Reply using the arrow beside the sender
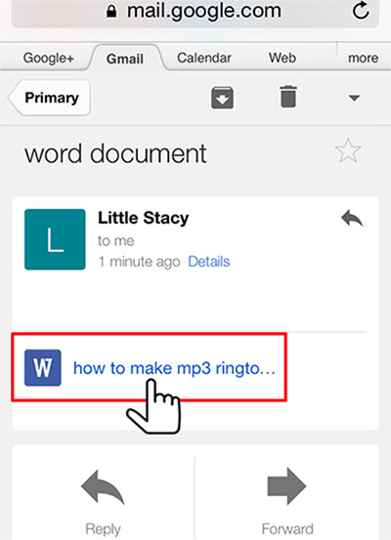Screen dimensions: 391x540 (352, 218)
